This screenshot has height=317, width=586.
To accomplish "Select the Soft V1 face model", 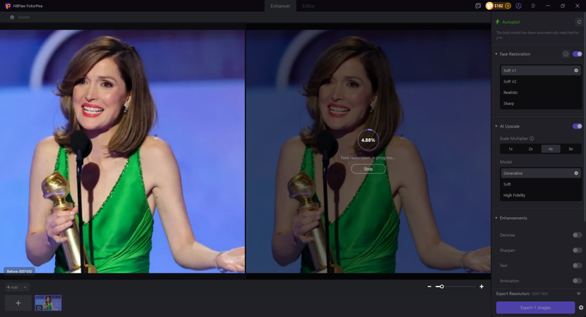I will [x=541, y=70].
